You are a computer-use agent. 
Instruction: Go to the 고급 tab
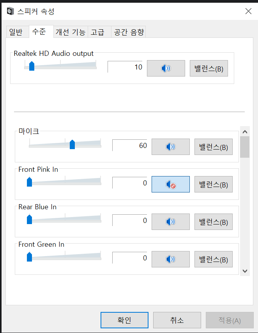[x=99, y=32]
